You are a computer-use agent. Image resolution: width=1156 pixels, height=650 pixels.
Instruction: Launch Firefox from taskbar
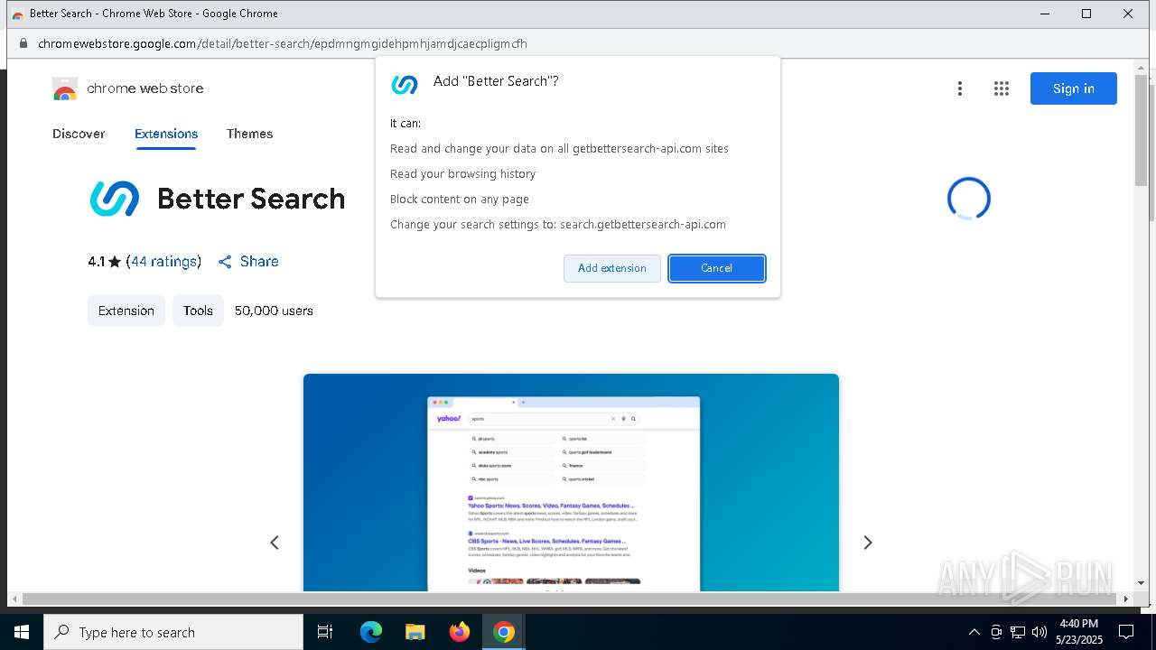tap(460, 632)
